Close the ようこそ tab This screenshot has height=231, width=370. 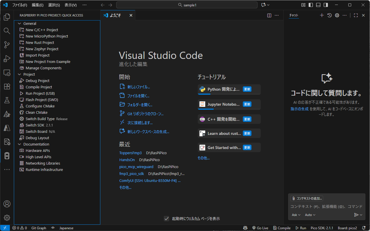click(131, 15)
